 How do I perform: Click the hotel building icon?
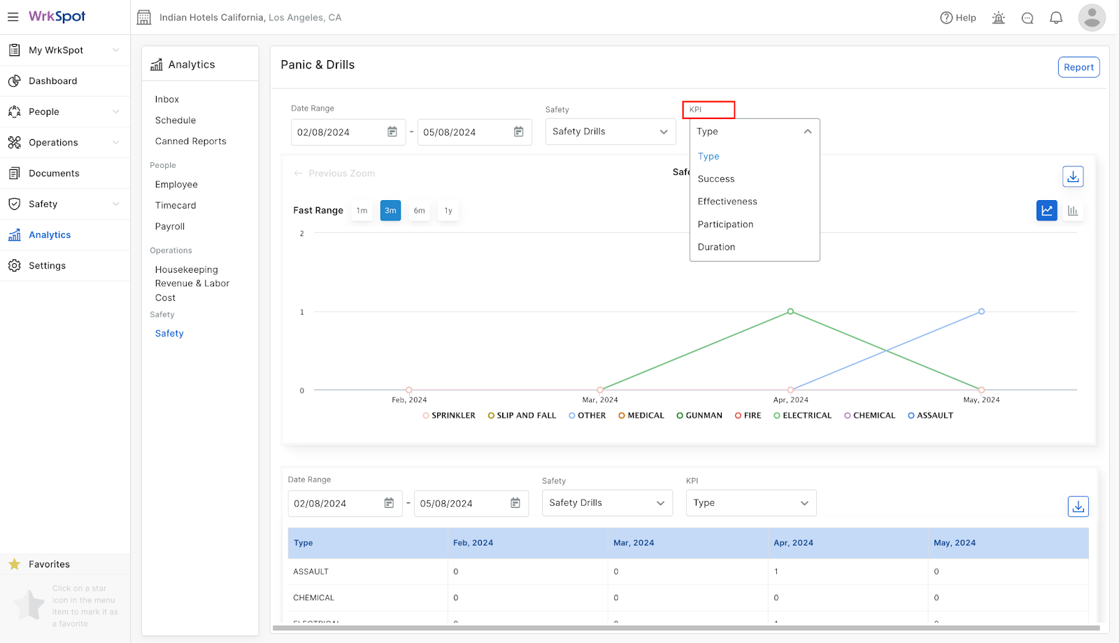(x=144, y=17)
